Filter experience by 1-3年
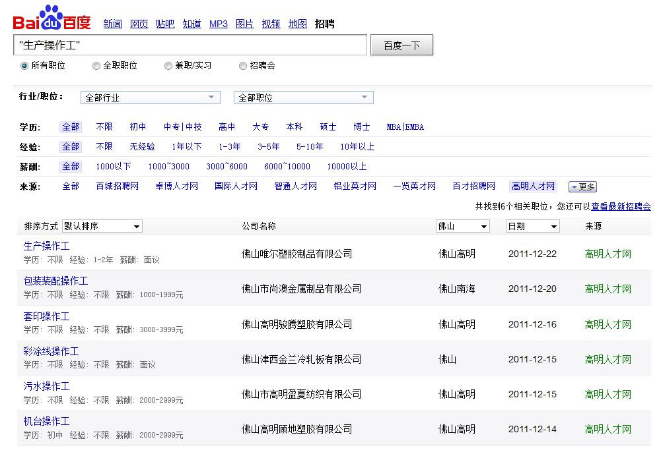Image resolution: width=661 pixels, height=456 pixels. (x=230, y=147)
